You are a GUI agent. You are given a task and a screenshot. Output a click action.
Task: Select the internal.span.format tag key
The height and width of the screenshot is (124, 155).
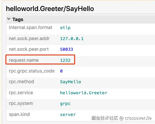31,27
